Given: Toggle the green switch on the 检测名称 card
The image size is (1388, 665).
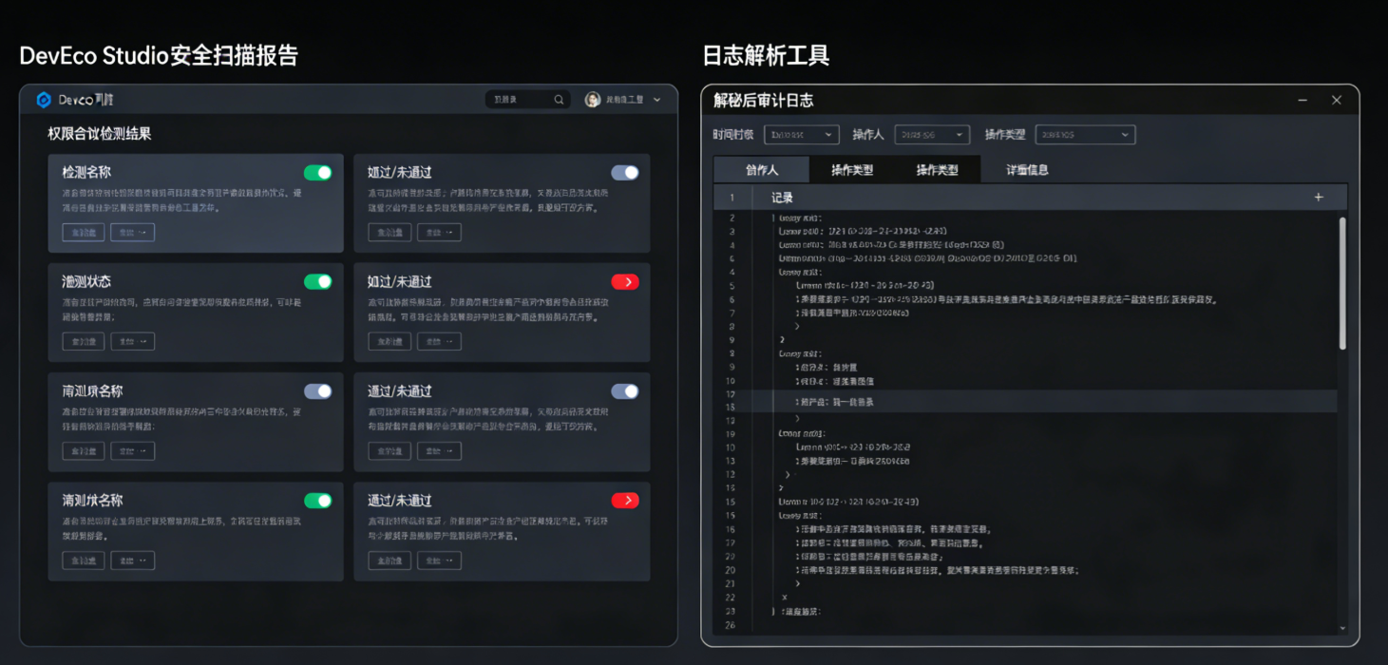Looking at the screenshot, I should click(318, 173).
